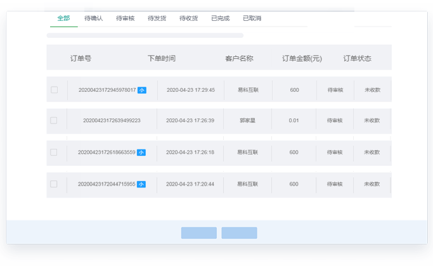
Task: Open the 待确认 tab
Action: pos(94,18)
